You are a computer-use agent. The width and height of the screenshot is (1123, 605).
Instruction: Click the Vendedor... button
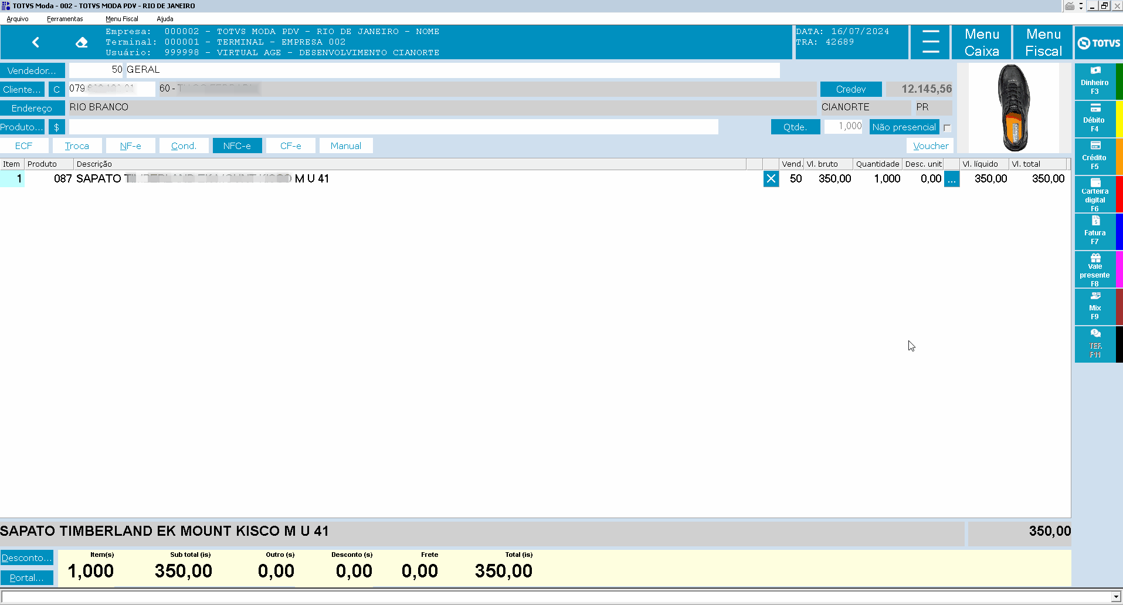pyautogui.click(x=32, y=70)
